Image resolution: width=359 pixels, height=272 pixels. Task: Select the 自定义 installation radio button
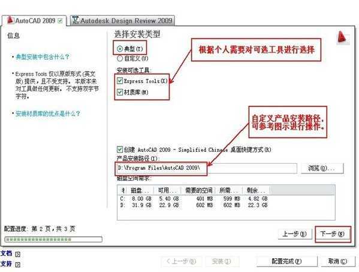click(x=120, y=59)
